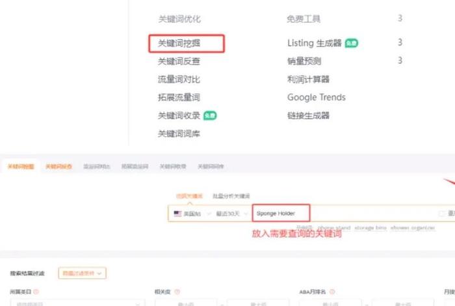Switch to 拓展流量词 tab in tab bar

pos(135,167)
